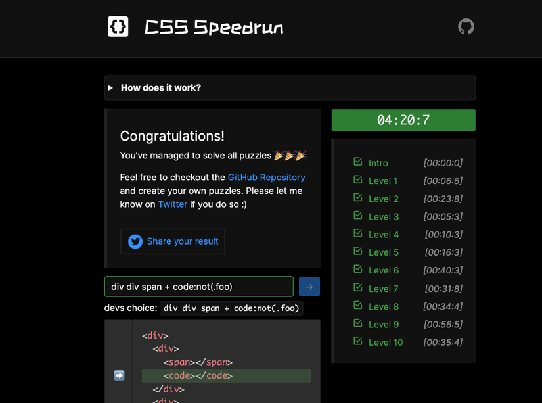Toggle the checkmark for Level 8
This screenshot has width=542, height=403.
357,306
